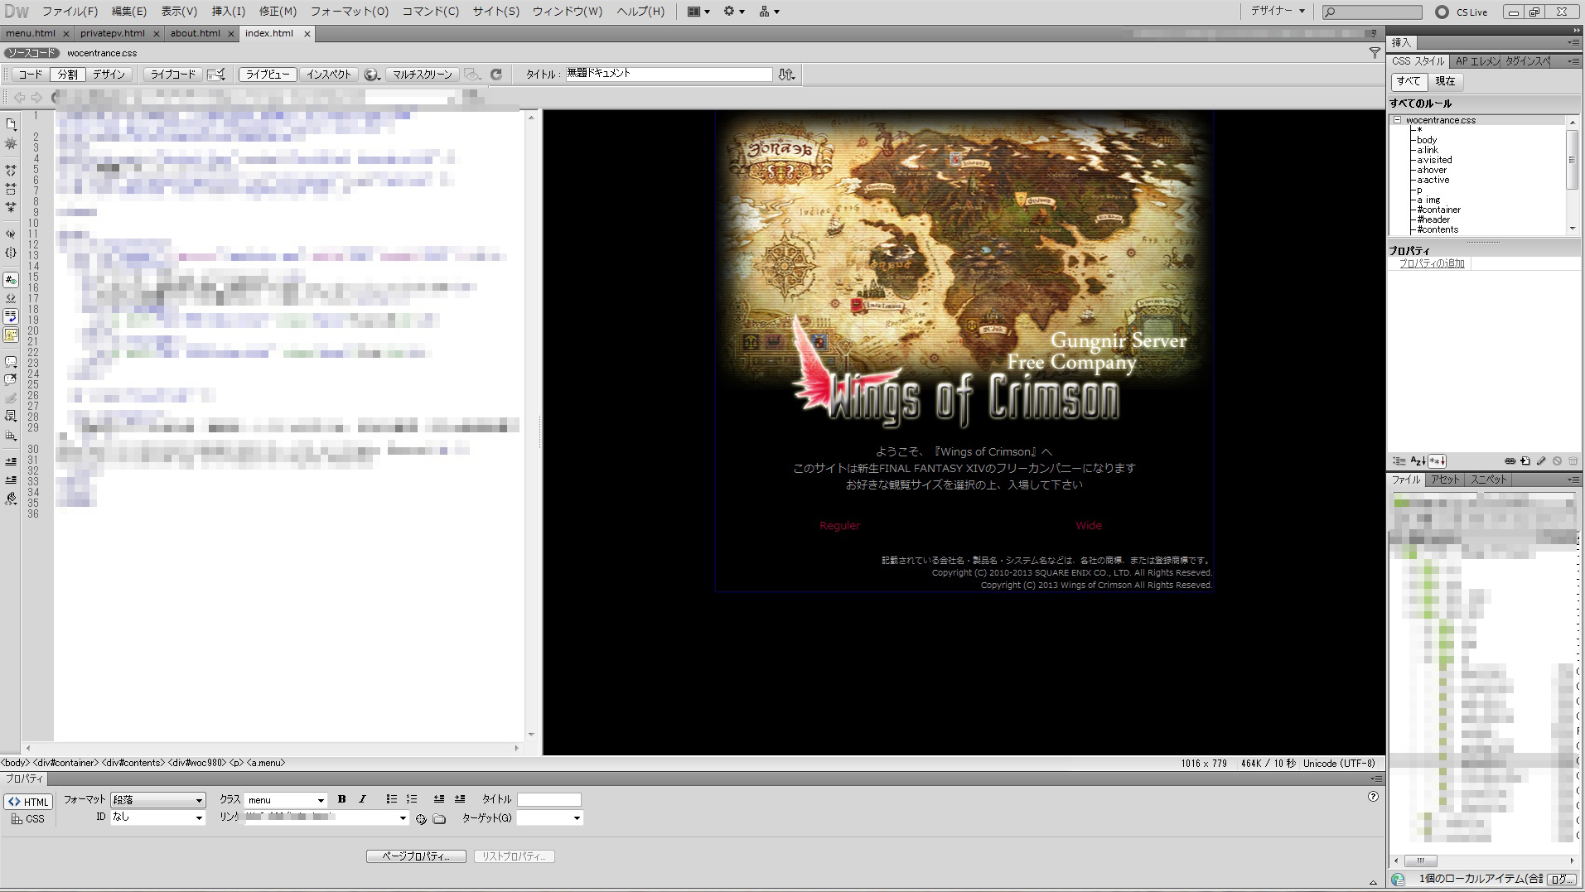Click the Properties panel タイトル input field
Screen dimensions: 1585x892
[549, 799]
